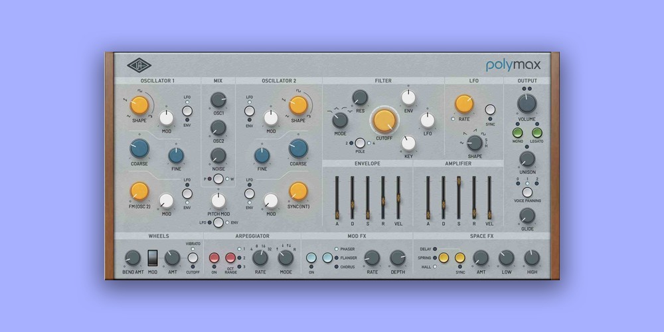
Task: Click the NOISE mix knob
Action: [218, 156]
